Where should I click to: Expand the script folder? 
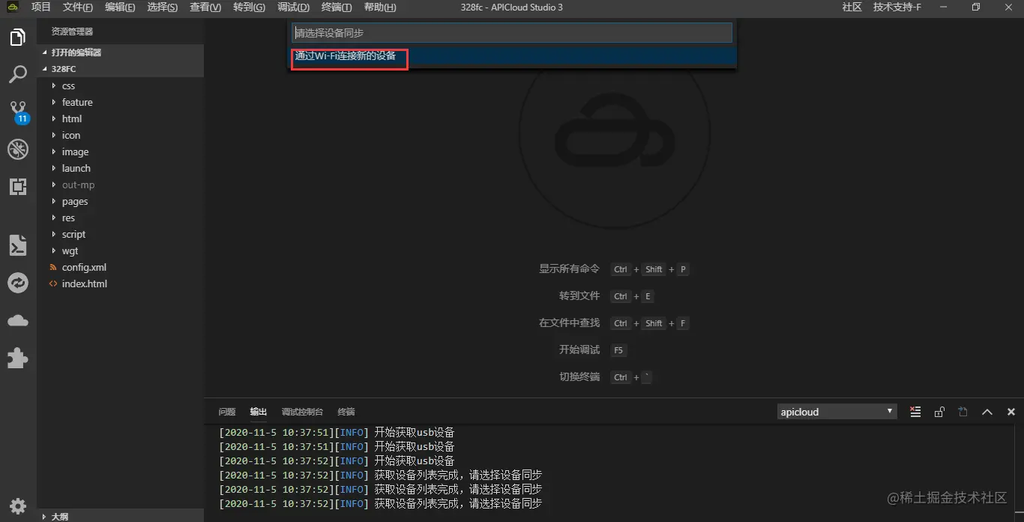click(120, 234)
